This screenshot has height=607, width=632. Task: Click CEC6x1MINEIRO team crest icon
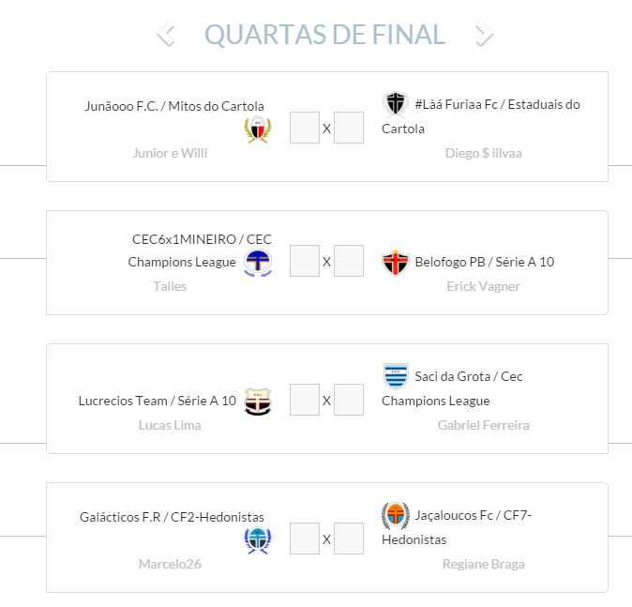(x=258, y=264)
